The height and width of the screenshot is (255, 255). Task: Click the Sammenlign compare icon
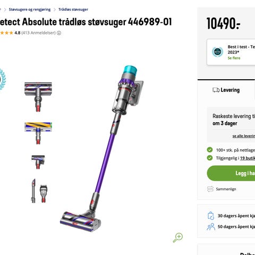[x=210, y=189]
